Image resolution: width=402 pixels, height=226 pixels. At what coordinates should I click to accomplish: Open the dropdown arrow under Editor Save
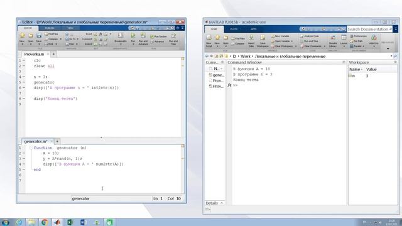coord(39,45)
